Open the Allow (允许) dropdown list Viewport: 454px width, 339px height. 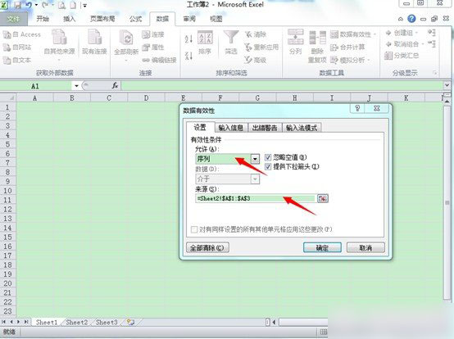point(255,159)
